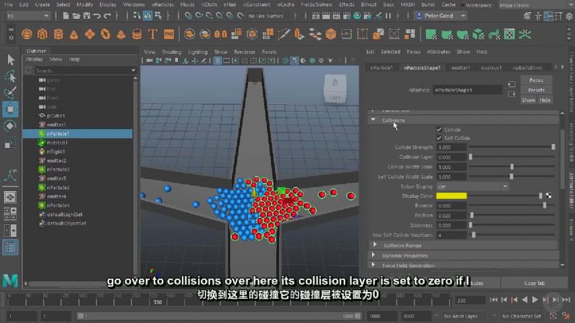575x323 pixels.
Task: Play the animation forwards
Action: (x=535, y=299)
